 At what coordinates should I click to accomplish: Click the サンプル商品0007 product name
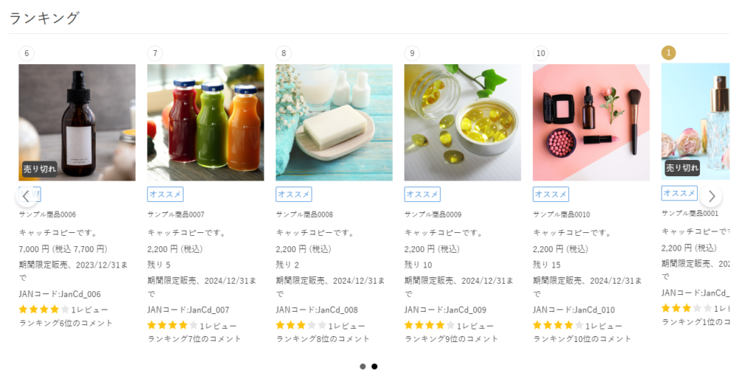point(176,214)
